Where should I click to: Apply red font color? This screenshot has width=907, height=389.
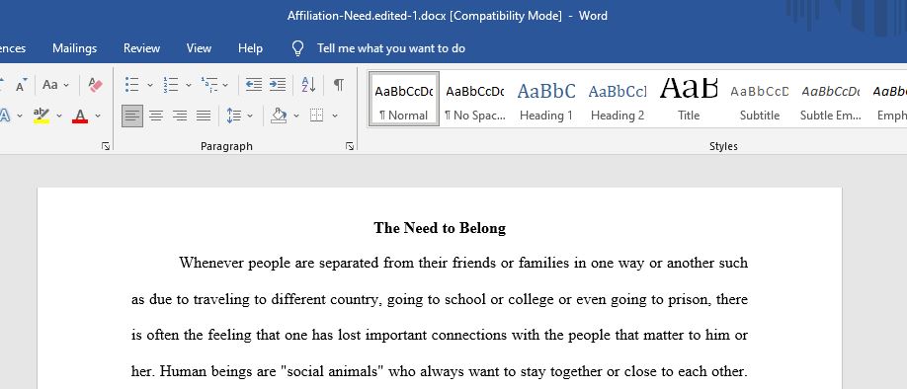click(80, 116)
